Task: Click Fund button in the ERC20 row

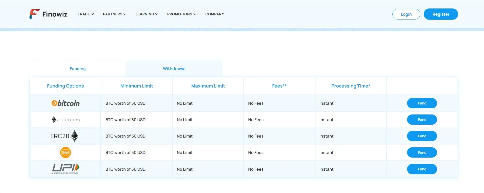Action: click(x=422, y=136)
